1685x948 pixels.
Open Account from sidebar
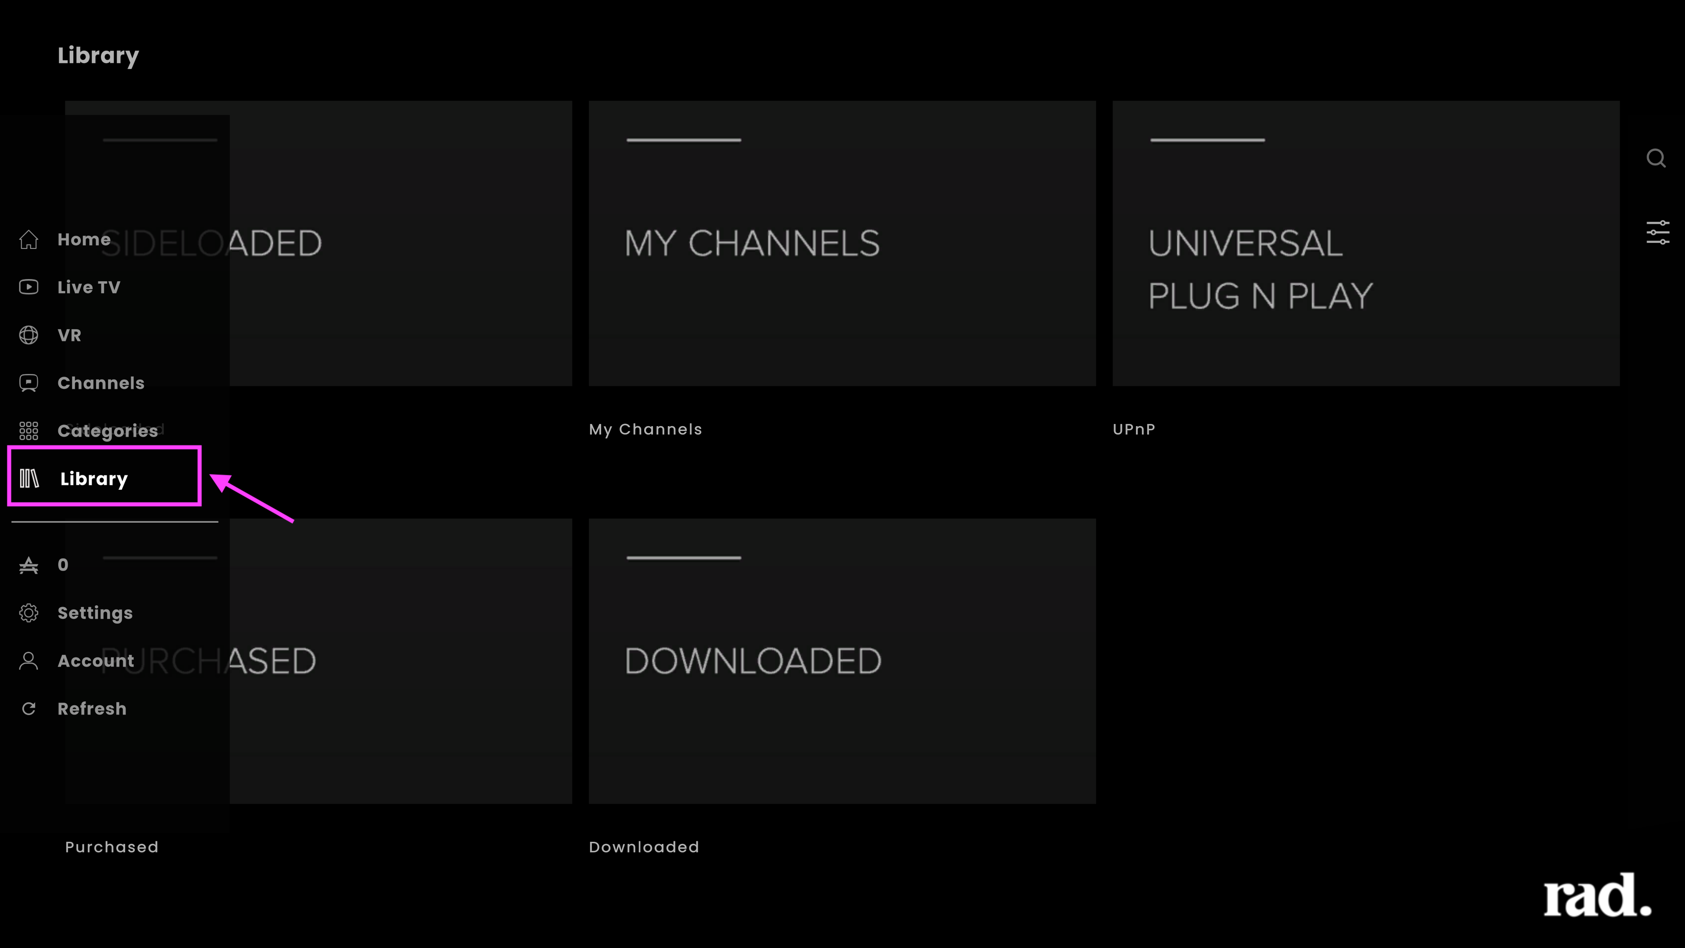96,661
